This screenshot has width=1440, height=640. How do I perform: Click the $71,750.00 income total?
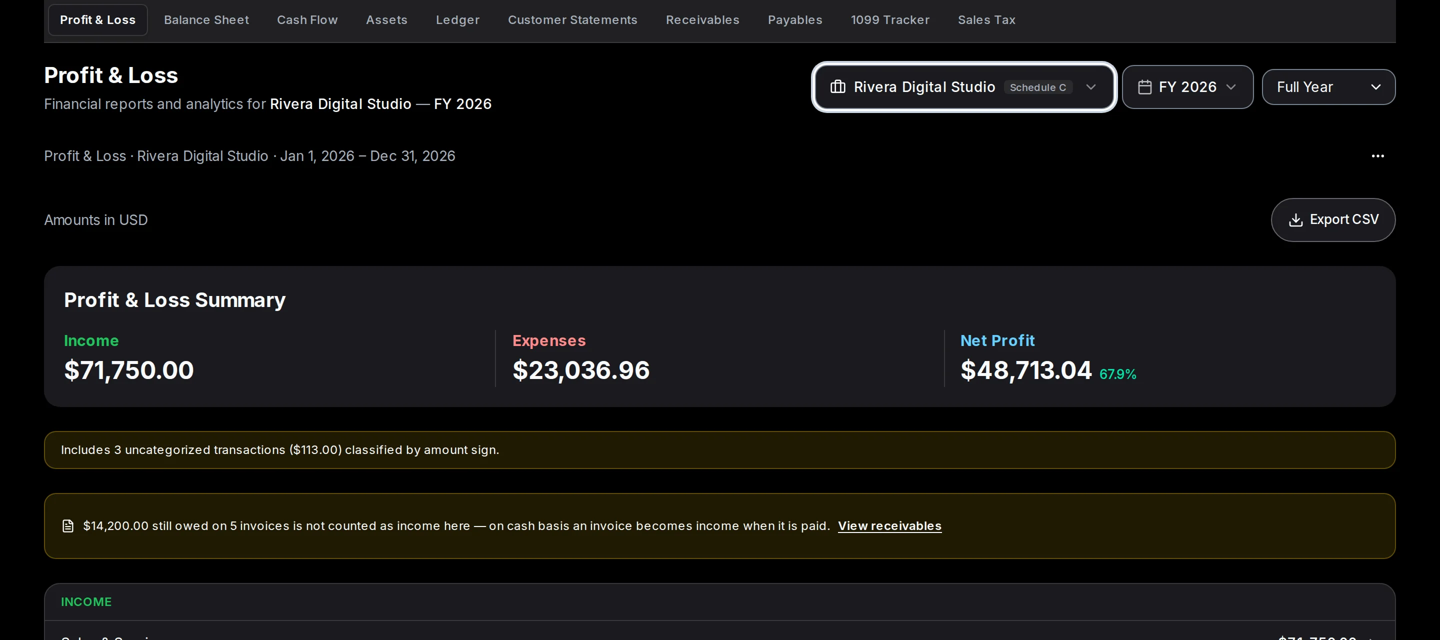(x=129, y=370)
